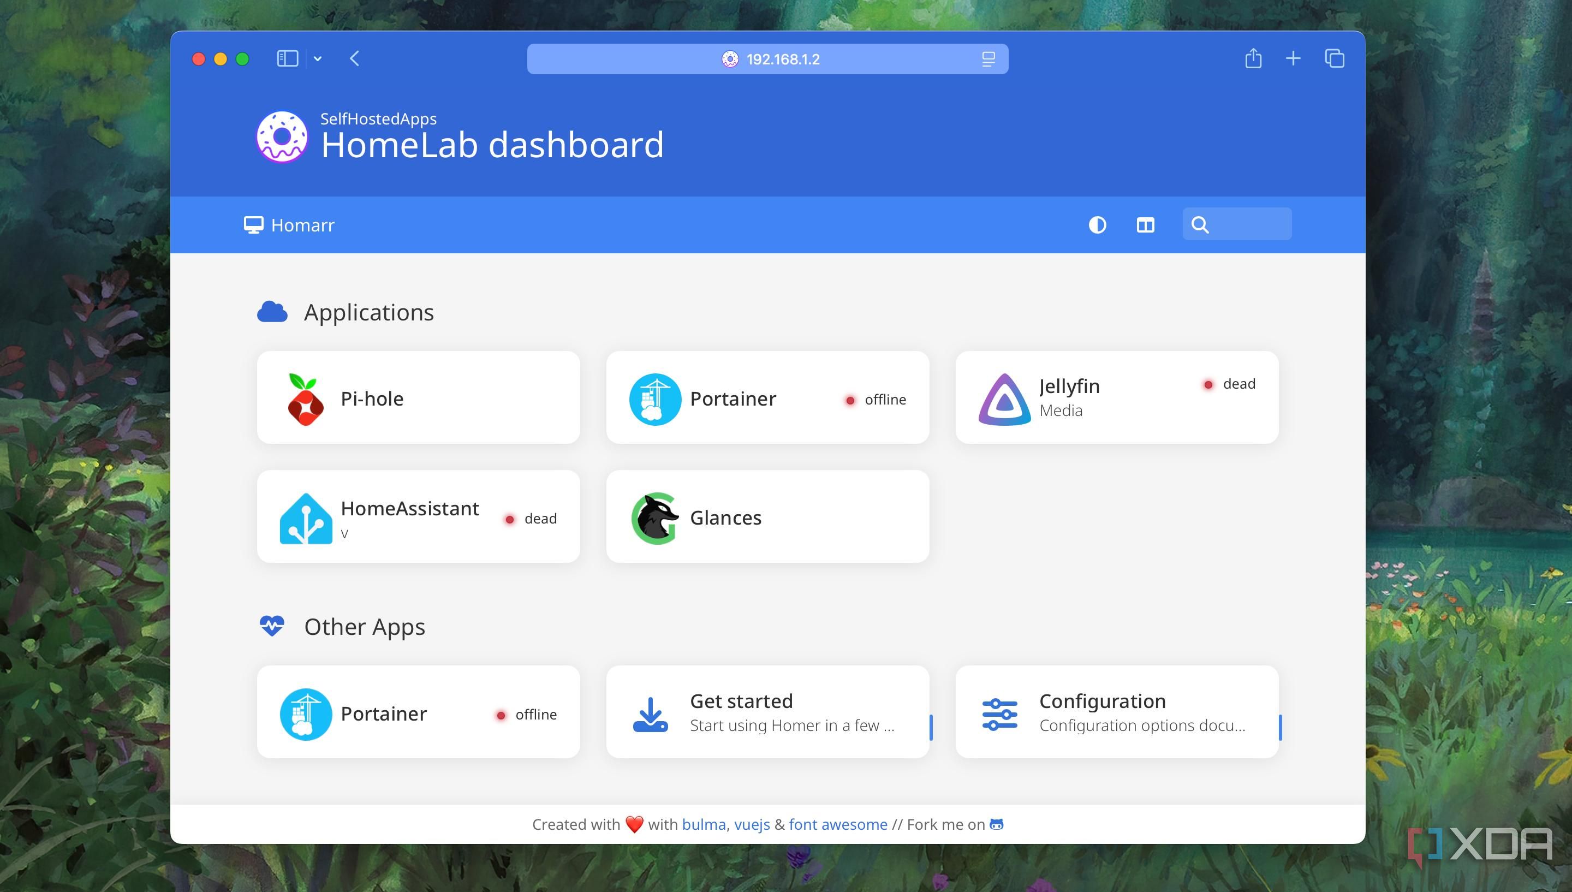
Task: Switch layout with the columns icon
Action: pos(1145,225)
